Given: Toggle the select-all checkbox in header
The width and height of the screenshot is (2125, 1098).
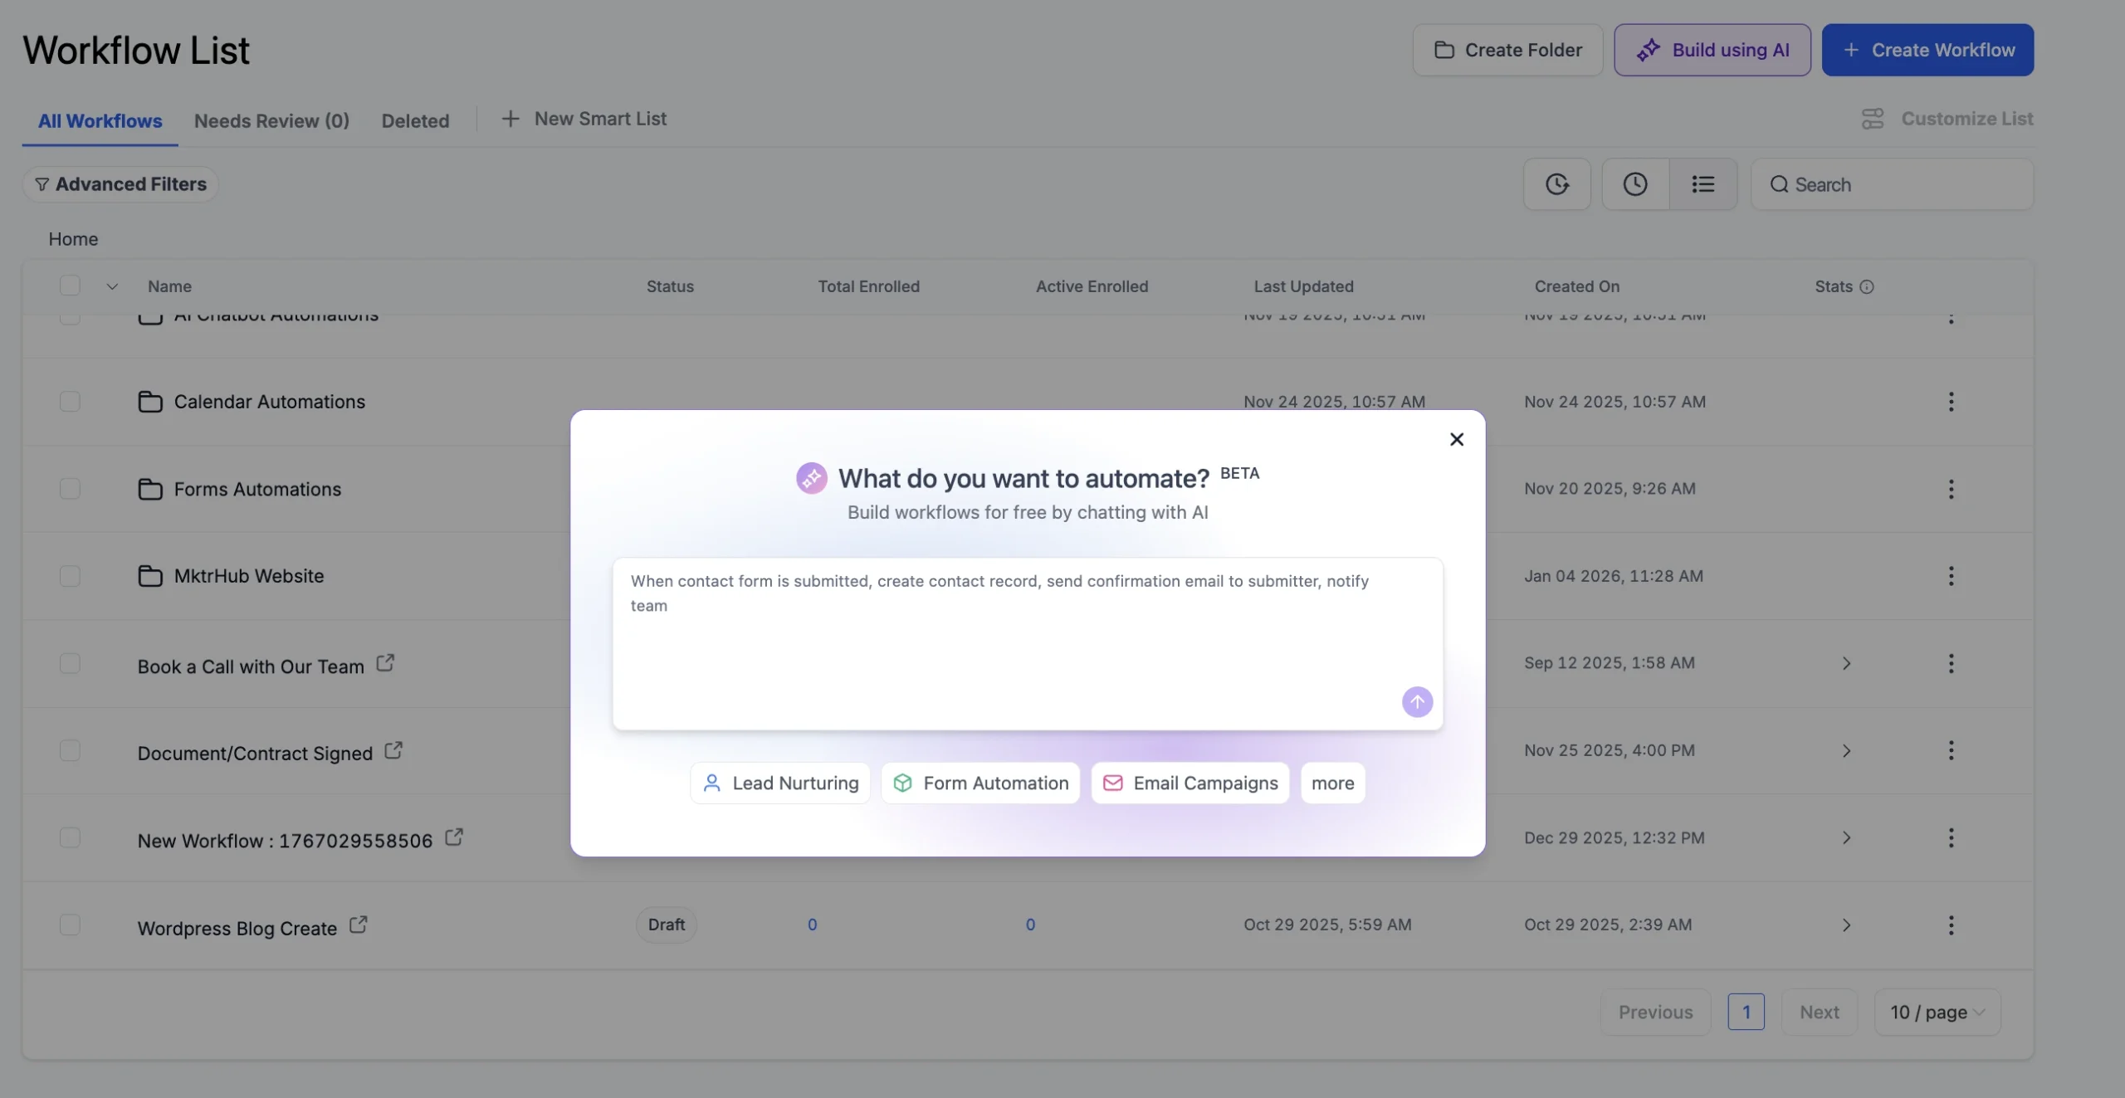Looking at the screenshot, I should tap(70, 285).
